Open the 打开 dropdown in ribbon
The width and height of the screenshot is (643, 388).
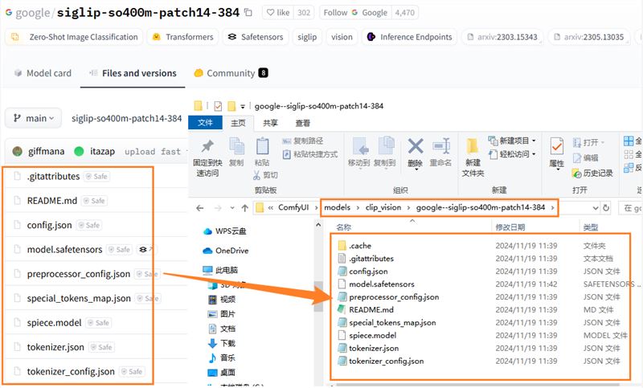point(589,142)
